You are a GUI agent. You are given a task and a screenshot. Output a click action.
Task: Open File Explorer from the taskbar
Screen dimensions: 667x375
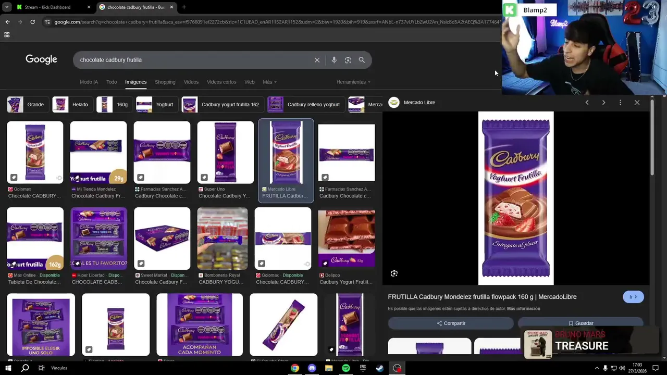pos(329,368)
